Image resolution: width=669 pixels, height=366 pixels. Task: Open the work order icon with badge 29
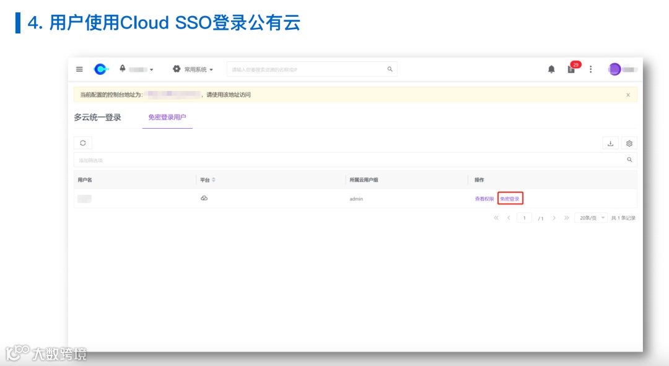[572, 68]
